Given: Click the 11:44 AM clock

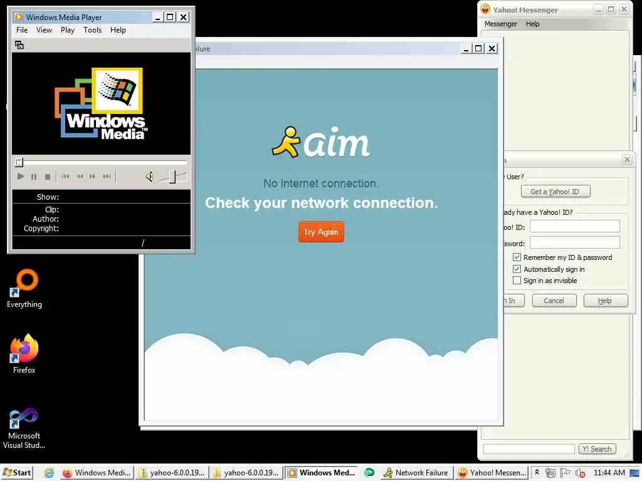Looking at the screenshot, I should click(609, 473).
